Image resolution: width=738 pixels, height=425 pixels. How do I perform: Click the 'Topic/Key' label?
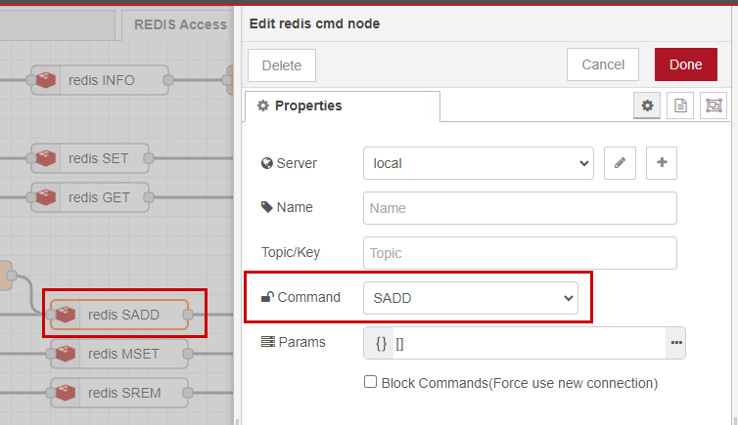click(291, 253)
